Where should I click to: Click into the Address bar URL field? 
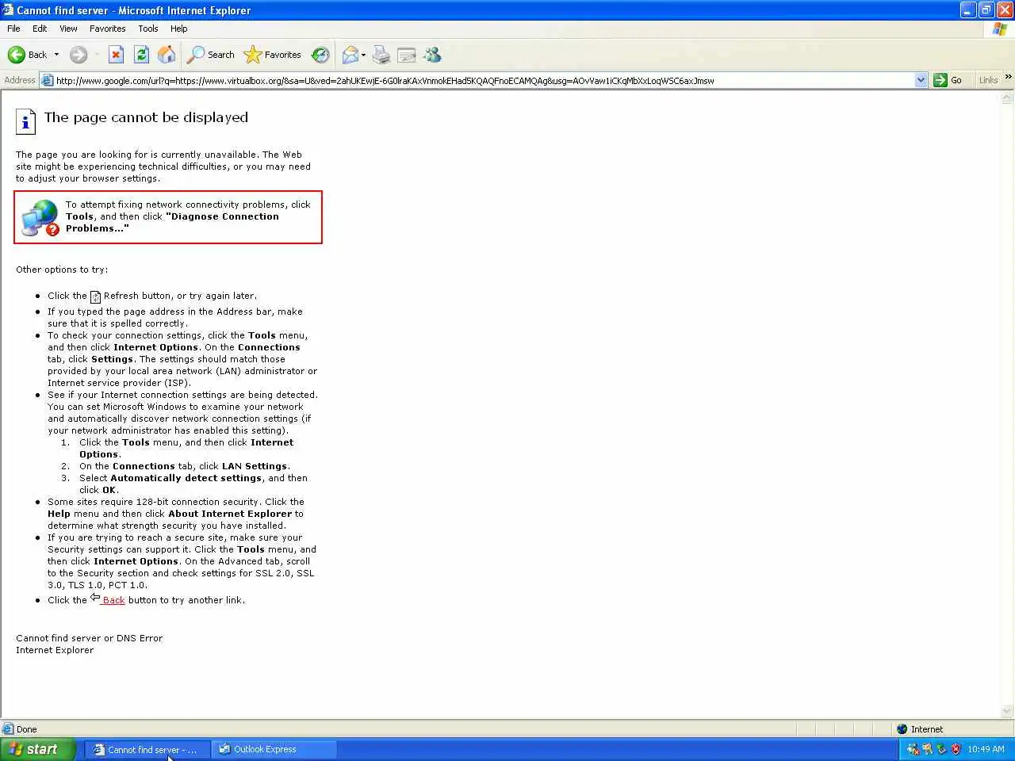[484, 80]
